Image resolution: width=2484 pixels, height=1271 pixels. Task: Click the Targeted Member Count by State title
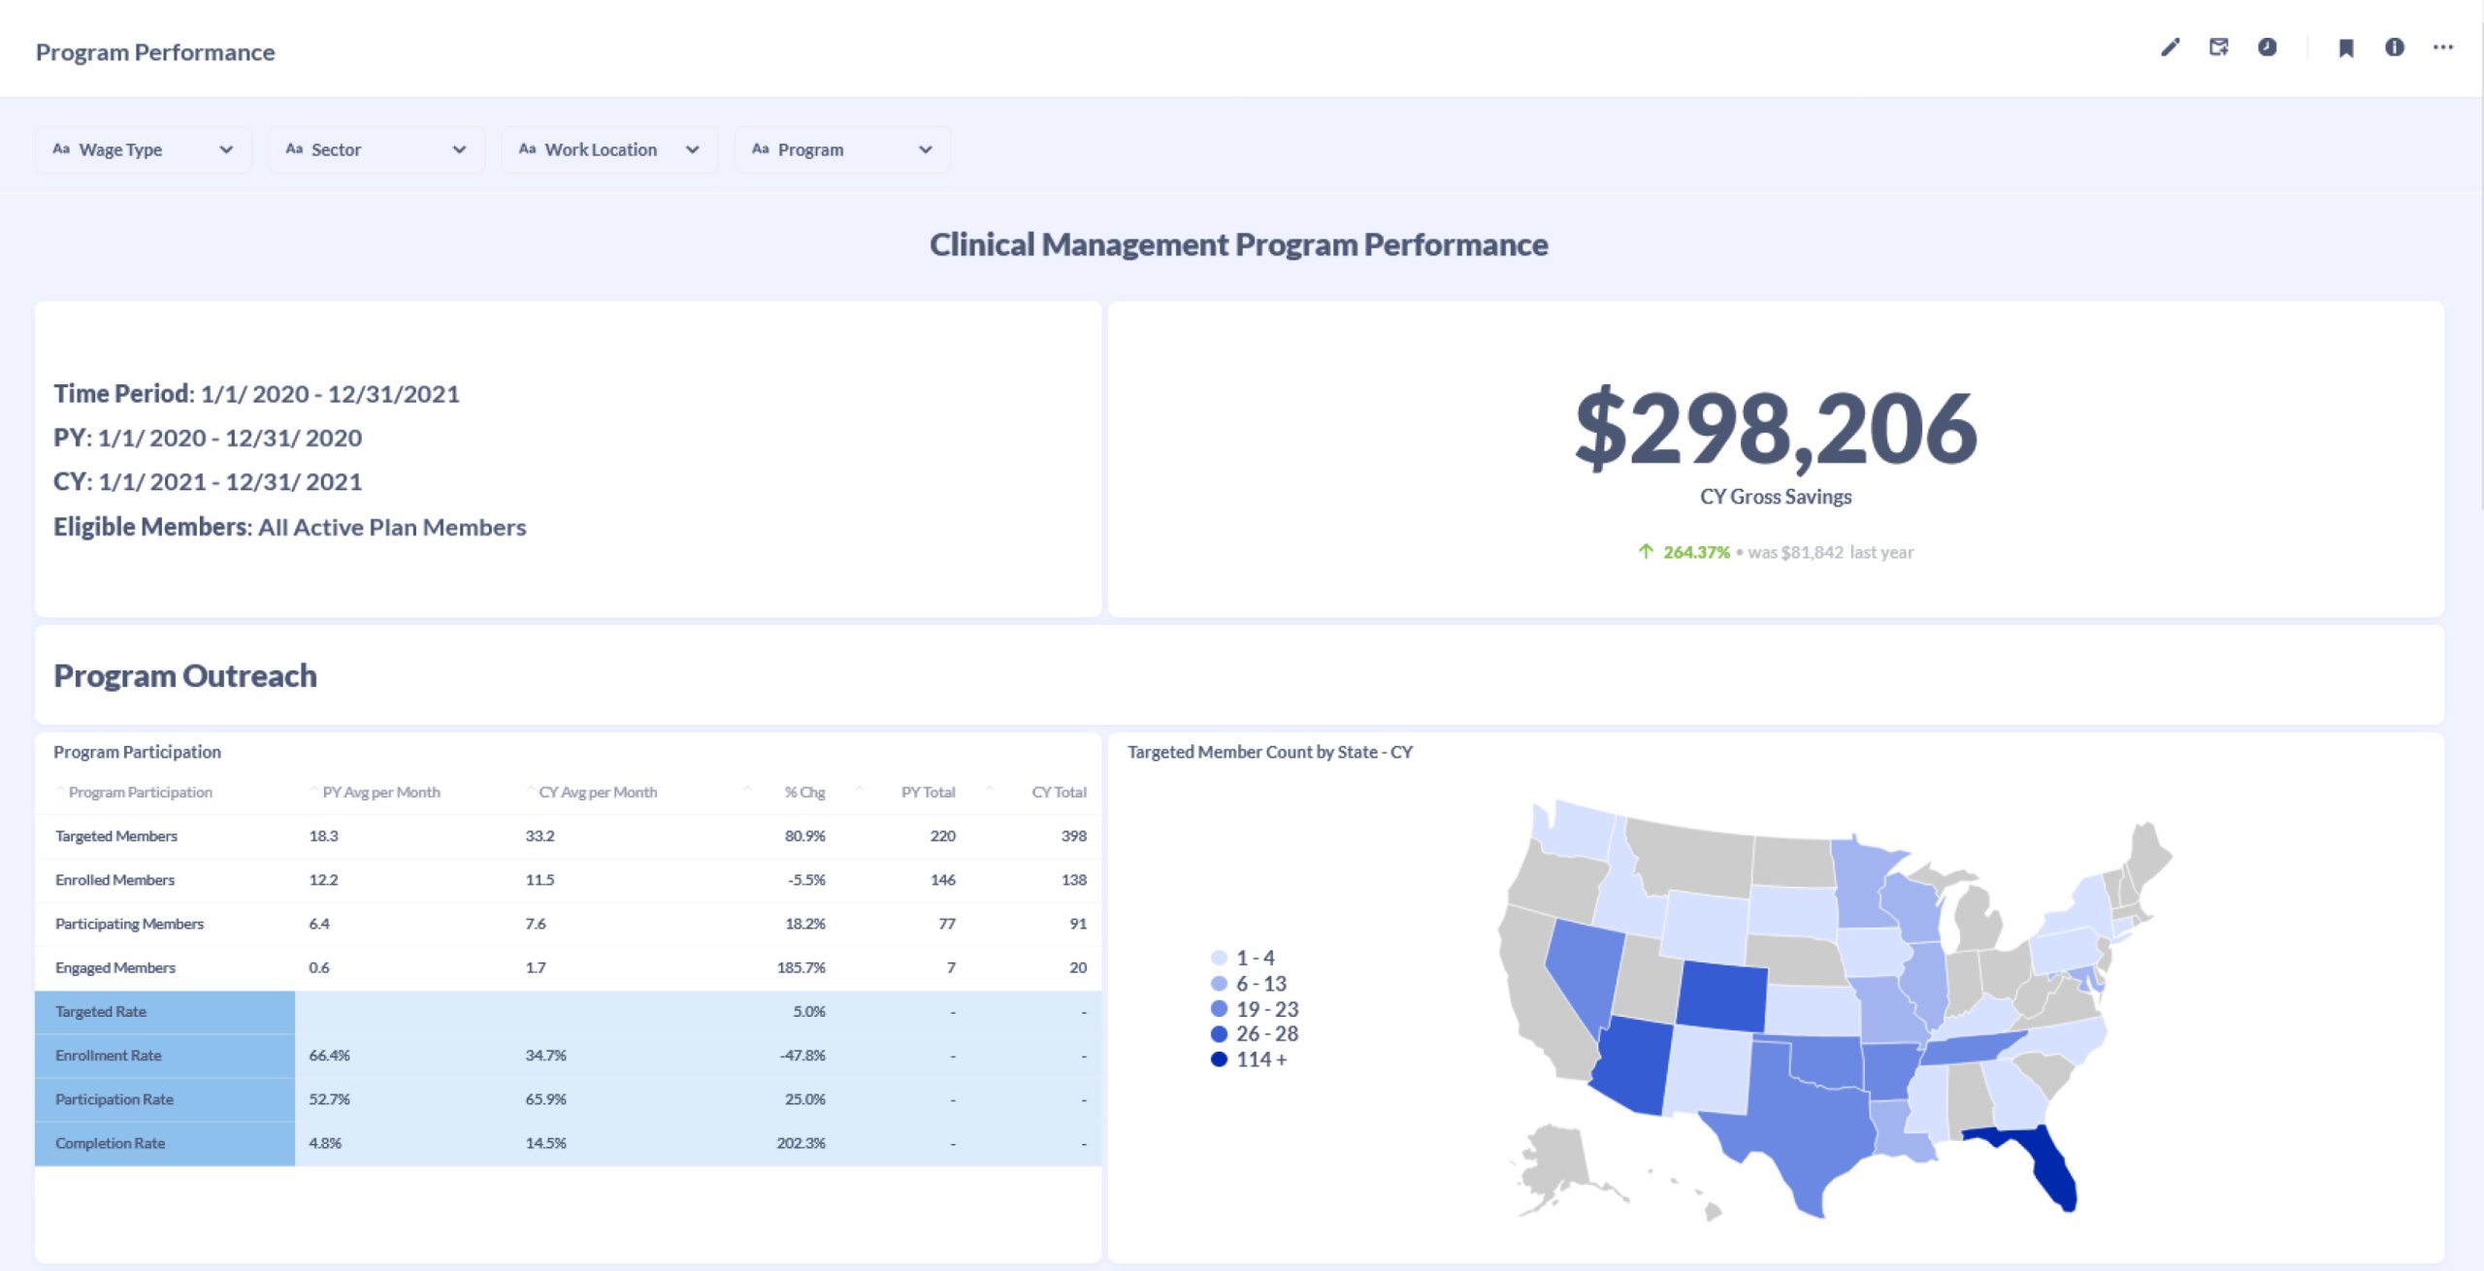point(1270,752)
